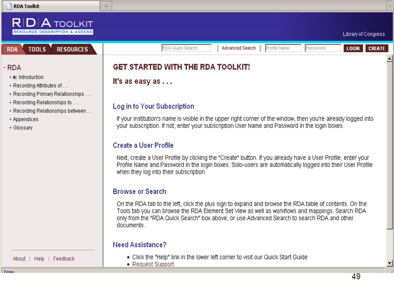The height and width of the screenshot is (296, 394).
Task: Open the Advanced Search link
Action: [x=239, y=48]
